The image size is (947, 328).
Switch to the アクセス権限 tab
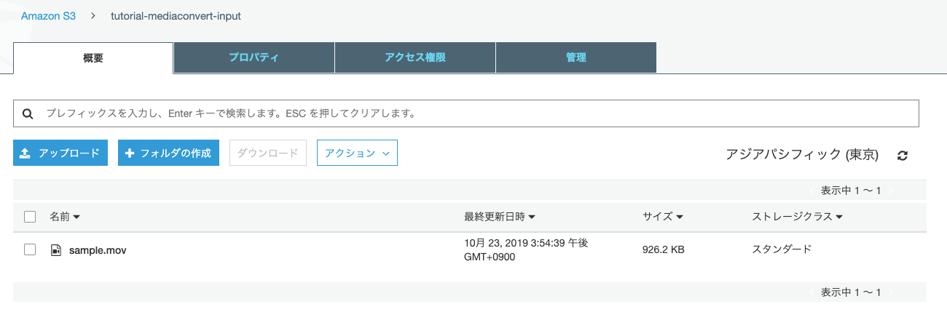click(415, 57)
